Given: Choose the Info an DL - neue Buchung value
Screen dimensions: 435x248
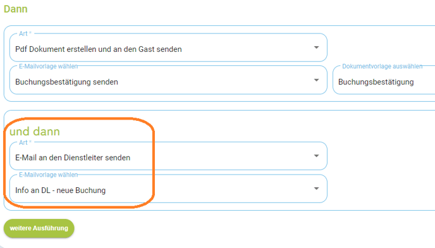Looking at the screenshot, I should point(61,190).
